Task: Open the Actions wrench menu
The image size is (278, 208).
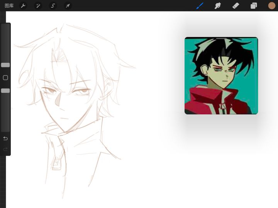Action: 23,6
